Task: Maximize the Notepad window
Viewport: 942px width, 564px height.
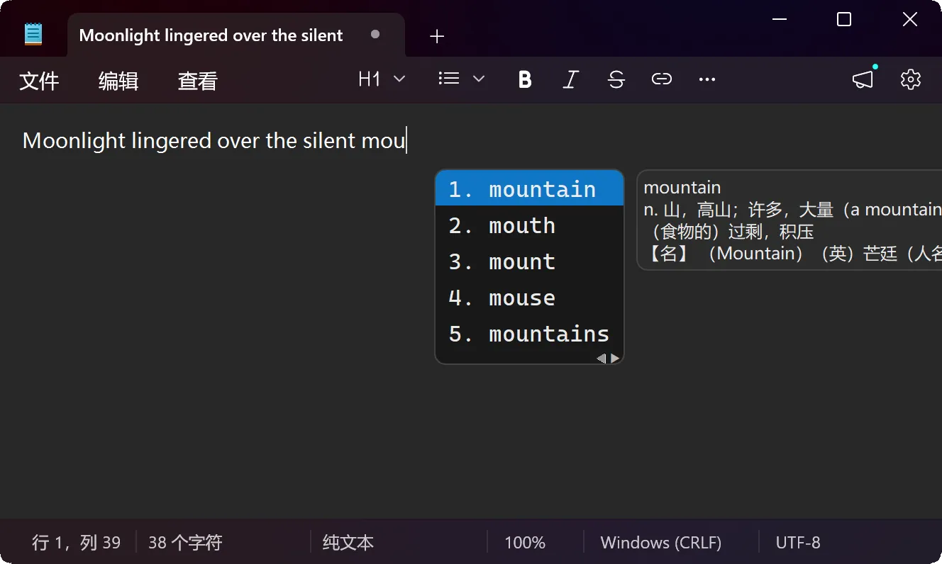Action: tap(844, 20)
